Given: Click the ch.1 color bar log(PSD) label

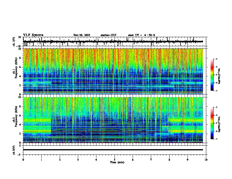Looking at the screenshot, I should tap(219, 76).
